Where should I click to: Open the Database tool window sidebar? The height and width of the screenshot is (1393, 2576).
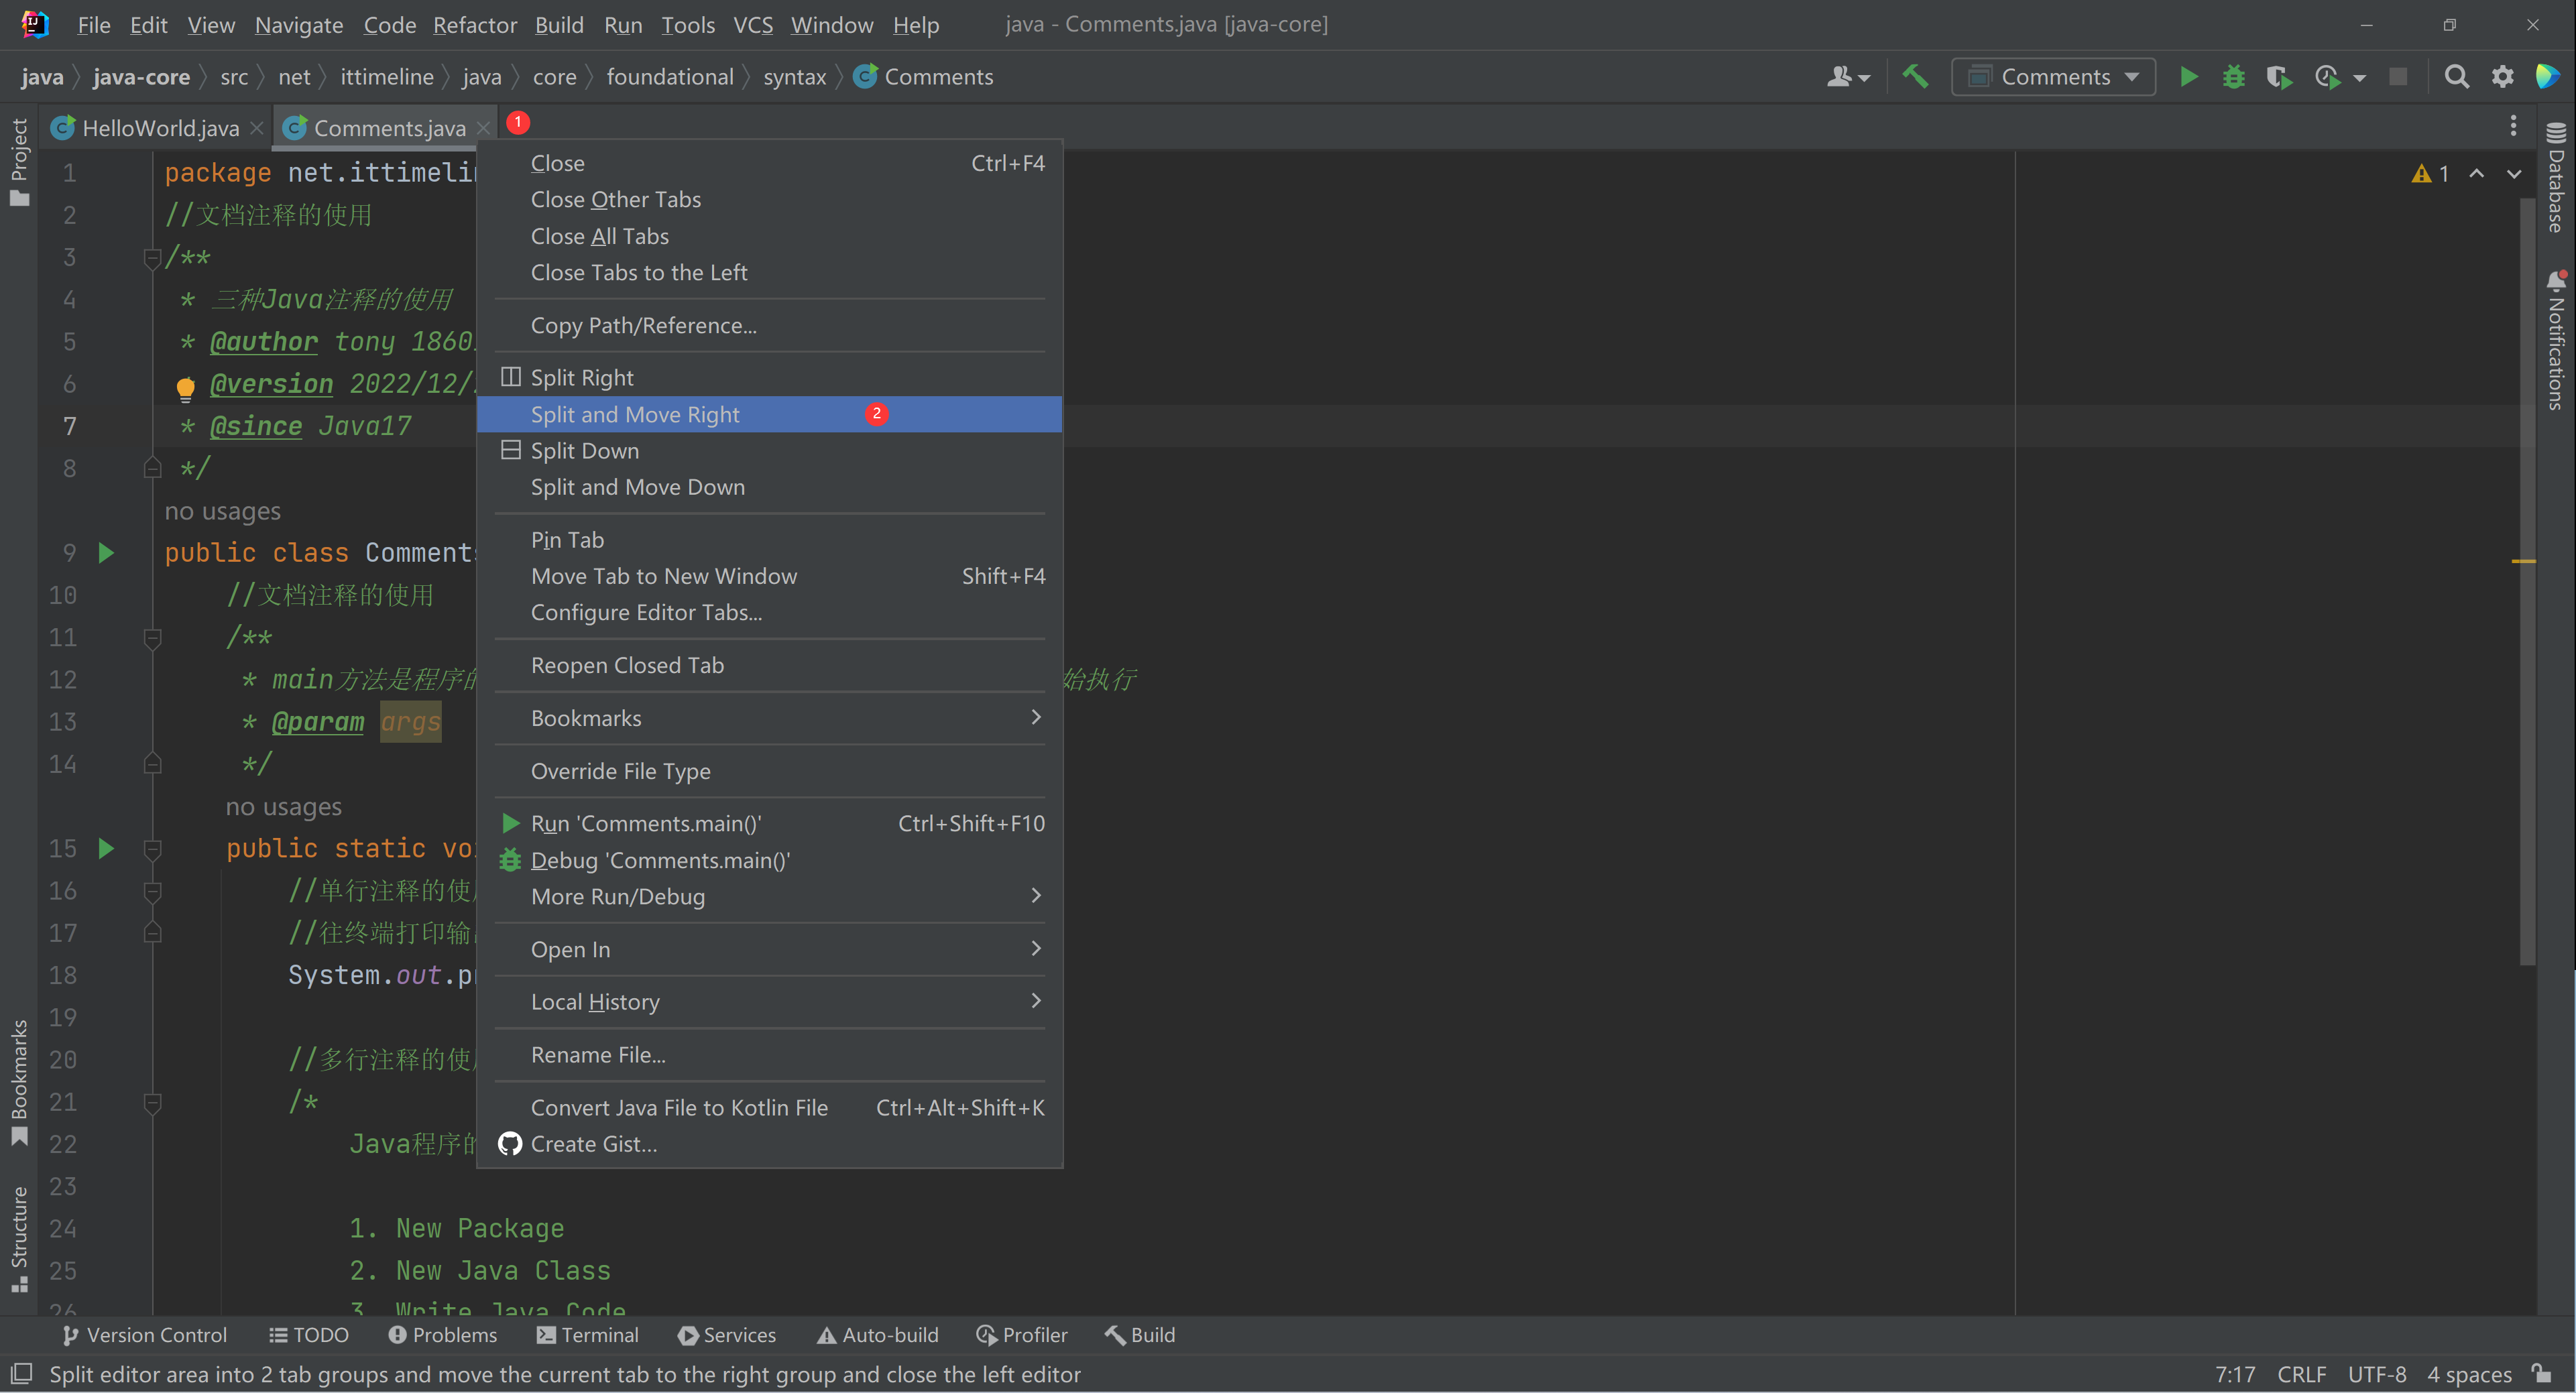2556,178
